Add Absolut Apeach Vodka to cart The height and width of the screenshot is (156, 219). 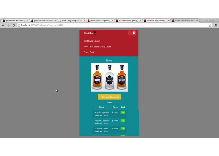coord(123,113)
